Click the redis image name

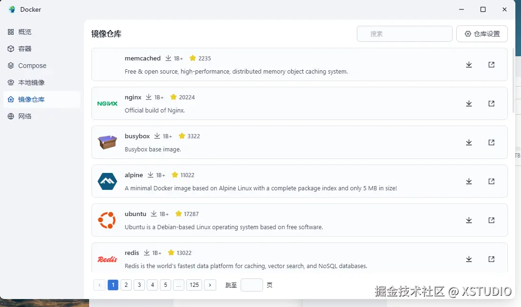[132, 253]
